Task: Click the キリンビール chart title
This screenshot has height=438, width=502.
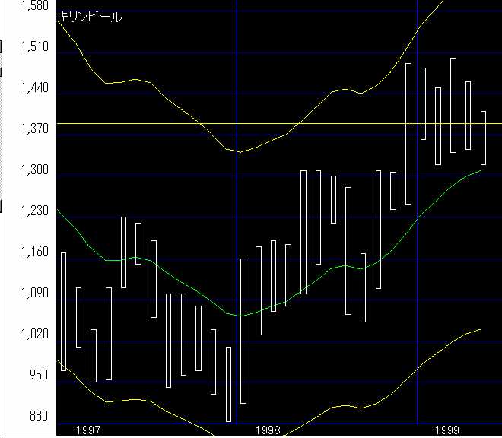Action: click(x=90, y=17)
